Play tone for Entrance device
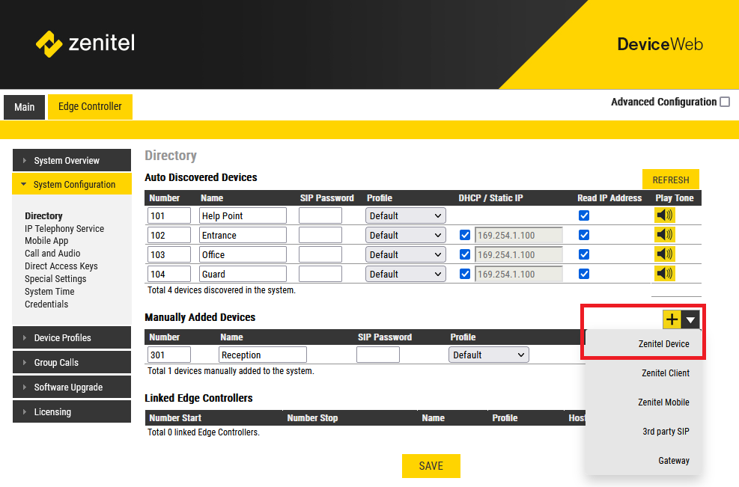The width and height of the screenshot is (739, 487). point(664,235)
